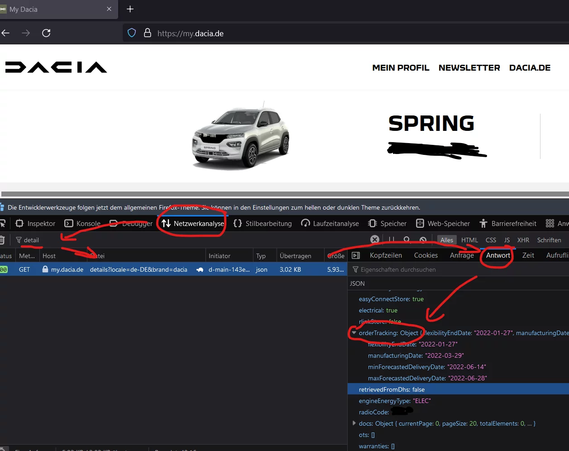Image resolution: width=569 pixels, height=451 pixels.
Task: Click the browser back arrow
Action: pos(5,33)
